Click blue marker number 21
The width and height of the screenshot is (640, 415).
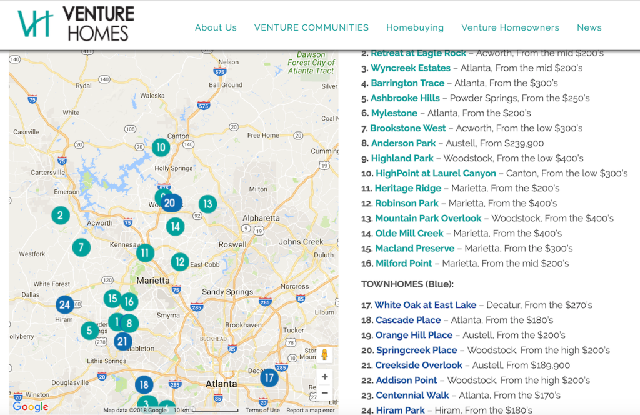(x=123, y=341)
